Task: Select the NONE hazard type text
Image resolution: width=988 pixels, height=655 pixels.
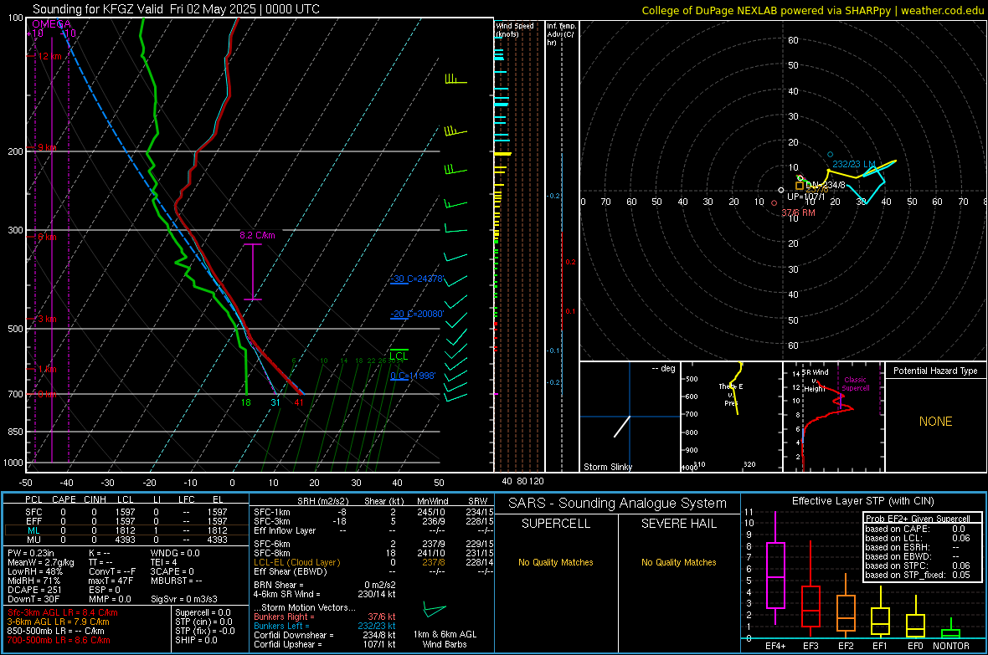Action: click(935, 422)
